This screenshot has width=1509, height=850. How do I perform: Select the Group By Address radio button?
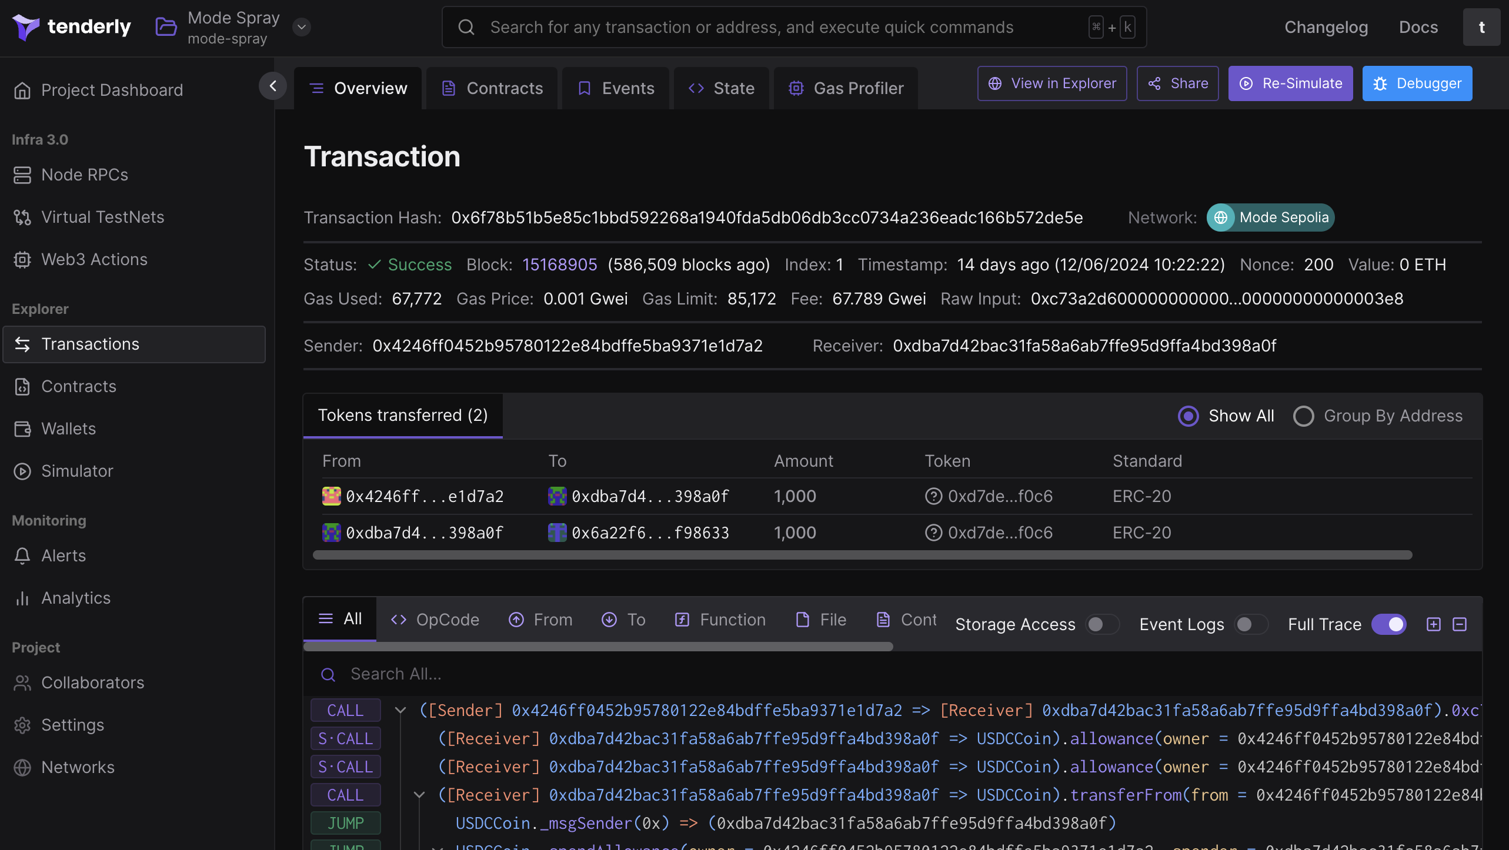[1304, 416]
